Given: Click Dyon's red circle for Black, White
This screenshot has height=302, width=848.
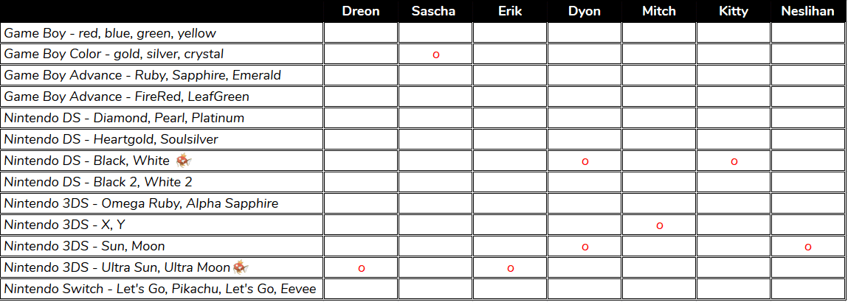Looking at the screenshot, I should (x=585, y=162).
